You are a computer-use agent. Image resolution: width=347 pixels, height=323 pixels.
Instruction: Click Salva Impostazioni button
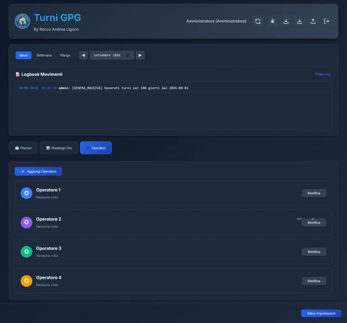[x=321, y=313]
